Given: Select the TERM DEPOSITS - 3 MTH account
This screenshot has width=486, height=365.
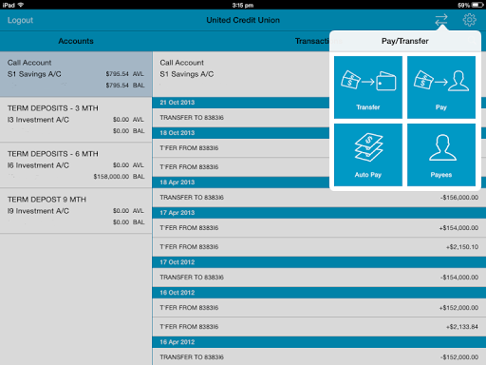Looking at the screenshot, I should (x=76, y=120).
